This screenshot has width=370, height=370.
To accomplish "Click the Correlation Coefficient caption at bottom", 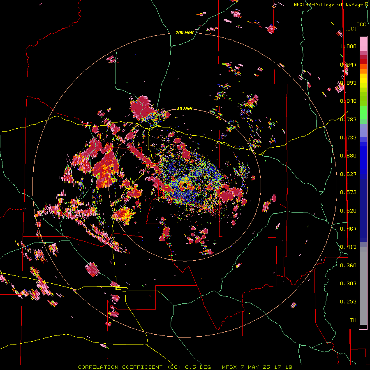I will coord(185,367).
